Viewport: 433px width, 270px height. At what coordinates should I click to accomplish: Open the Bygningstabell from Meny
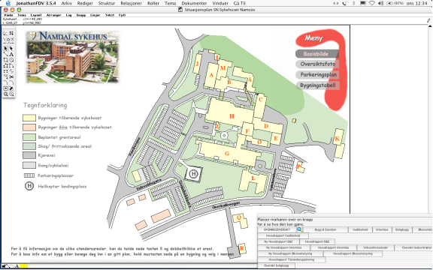pos(317,85)
